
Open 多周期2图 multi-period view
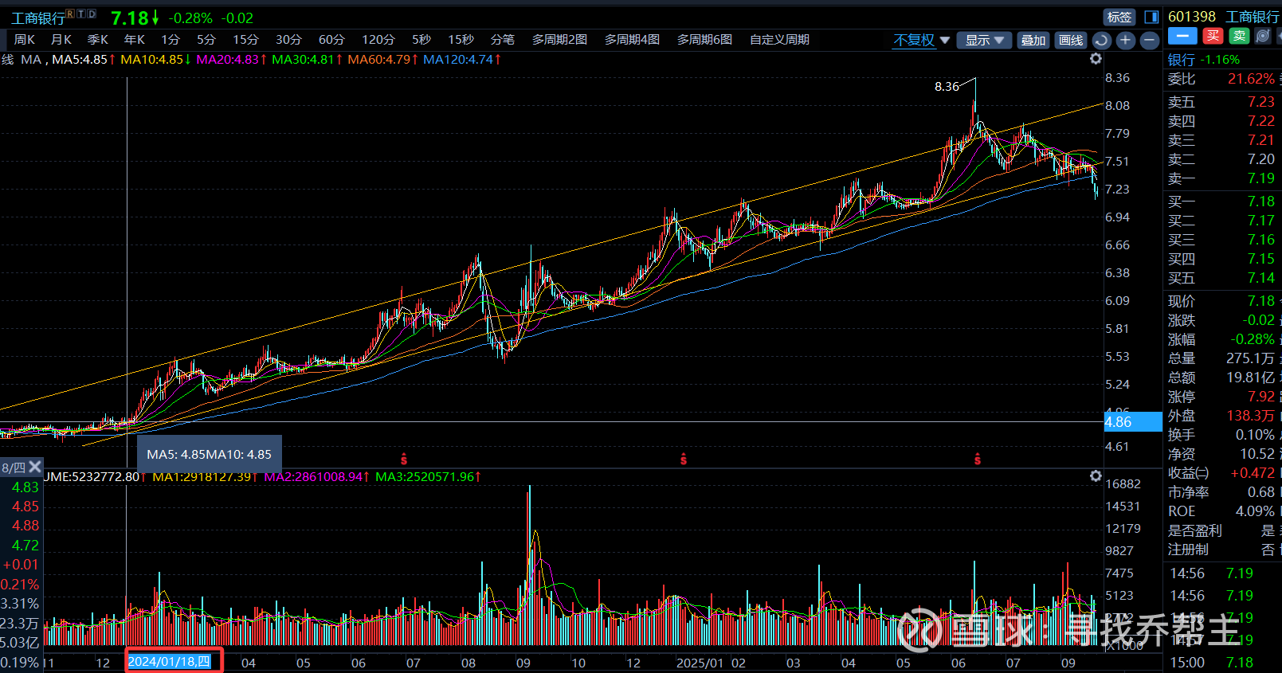559,40
